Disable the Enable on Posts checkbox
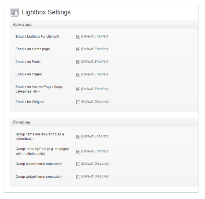 pos(78,62)
